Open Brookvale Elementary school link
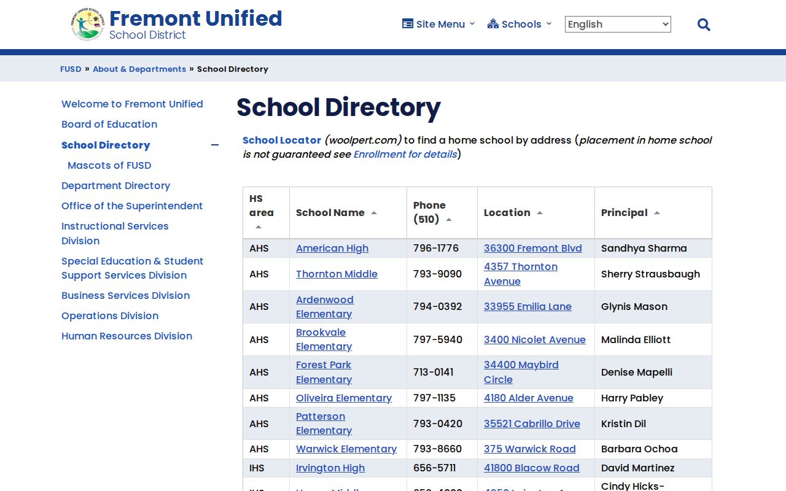The height and width of the screenshot is (491, 786). pos(324,339)
